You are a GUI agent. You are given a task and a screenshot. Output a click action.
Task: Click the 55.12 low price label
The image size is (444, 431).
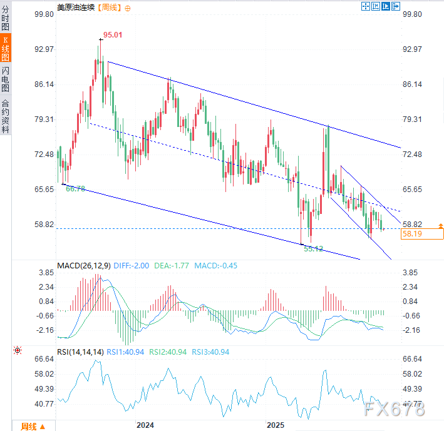click(x=313, y=248)
